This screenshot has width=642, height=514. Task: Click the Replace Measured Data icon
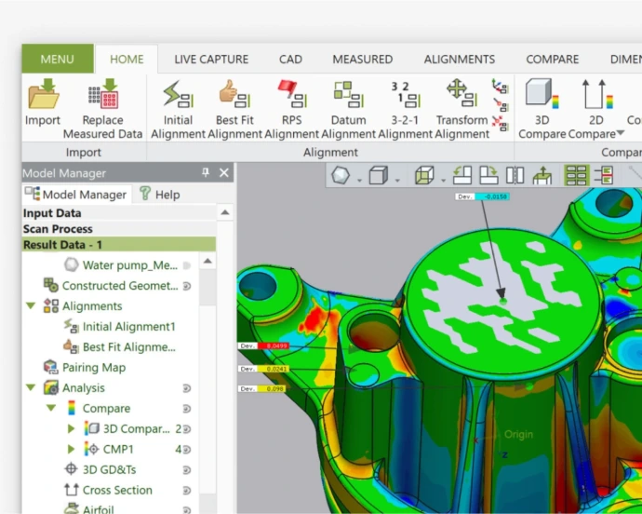102,95
